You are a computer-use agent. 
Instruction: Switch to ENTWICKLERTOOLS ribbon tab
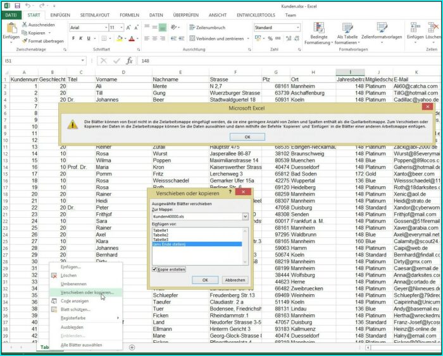pos(256,15)
